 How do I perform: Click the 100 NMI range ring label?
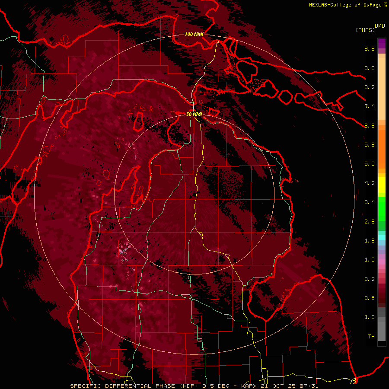194,34
